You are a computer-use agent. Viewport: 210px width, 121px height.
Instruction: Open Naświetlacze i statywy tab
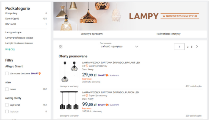tap(168, 34)
